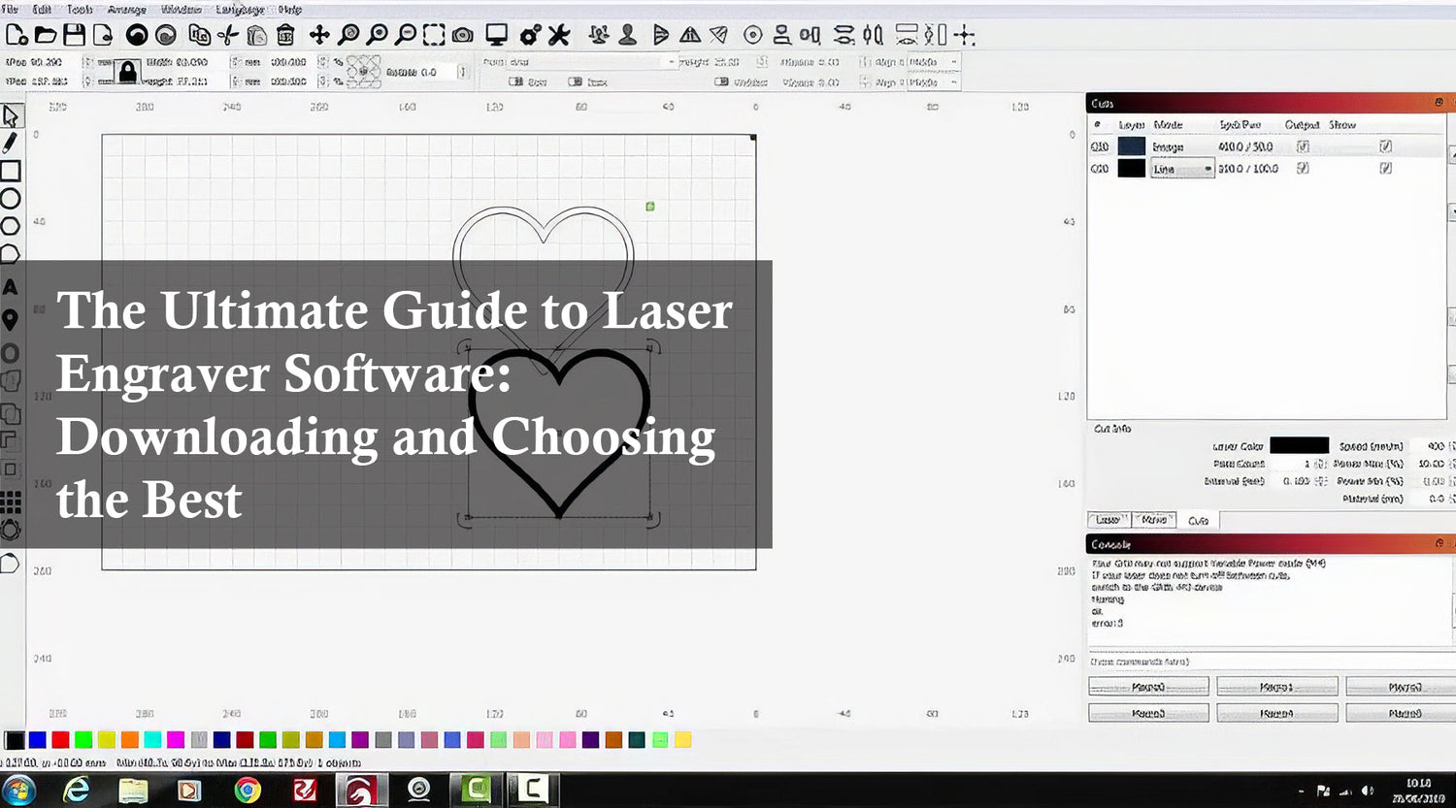Select the rectangle drawing tool
Viewport: 1456px width, 808px height.
pyautogui.click(x=11, y=172)
